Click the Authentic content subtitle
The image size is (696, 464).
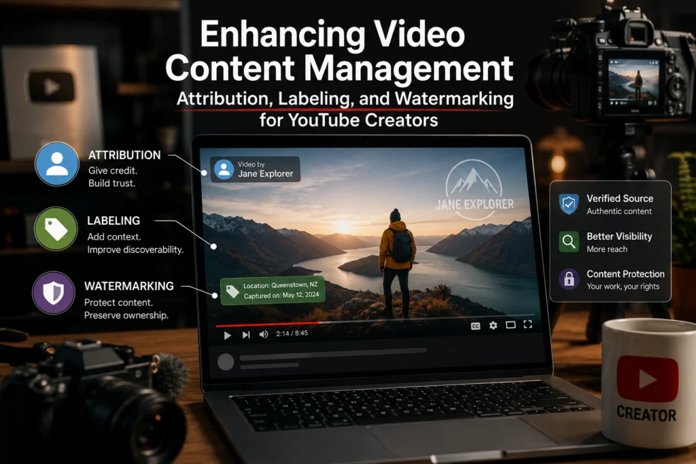pos(619,211)
